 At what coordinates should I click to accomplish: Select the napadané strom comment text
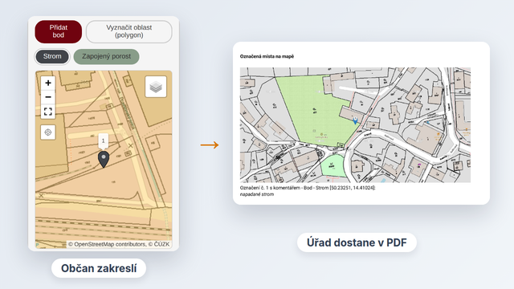pos(257,194)
